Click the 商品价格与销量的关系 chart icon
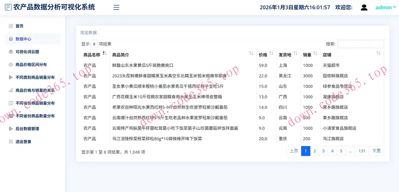 (x=11, y=90)
